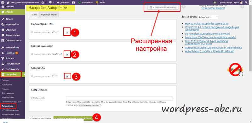The height and width of the screenshot is (123, 252).
Task: Click the plus icon for Добавить
Action: point(58,3)
